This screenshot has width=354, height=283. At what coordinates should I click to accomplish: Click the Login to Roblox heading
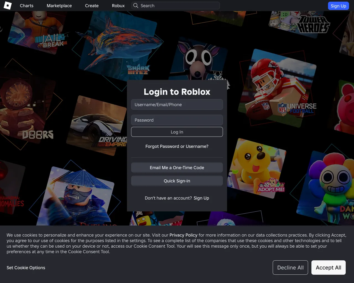coord(177,92)
